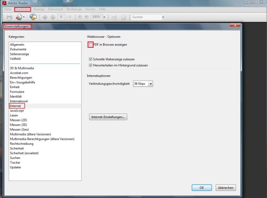Click the zoom out icon
267x198 pixels.
(x=80, y=17)
